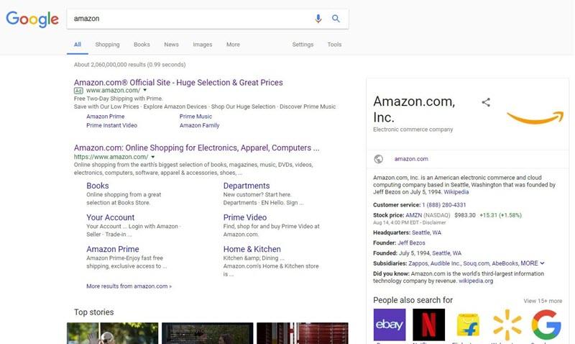
Task: Open the Seattle, WA headquarters link
Action: pyautogui.click(x=426, y=232)
